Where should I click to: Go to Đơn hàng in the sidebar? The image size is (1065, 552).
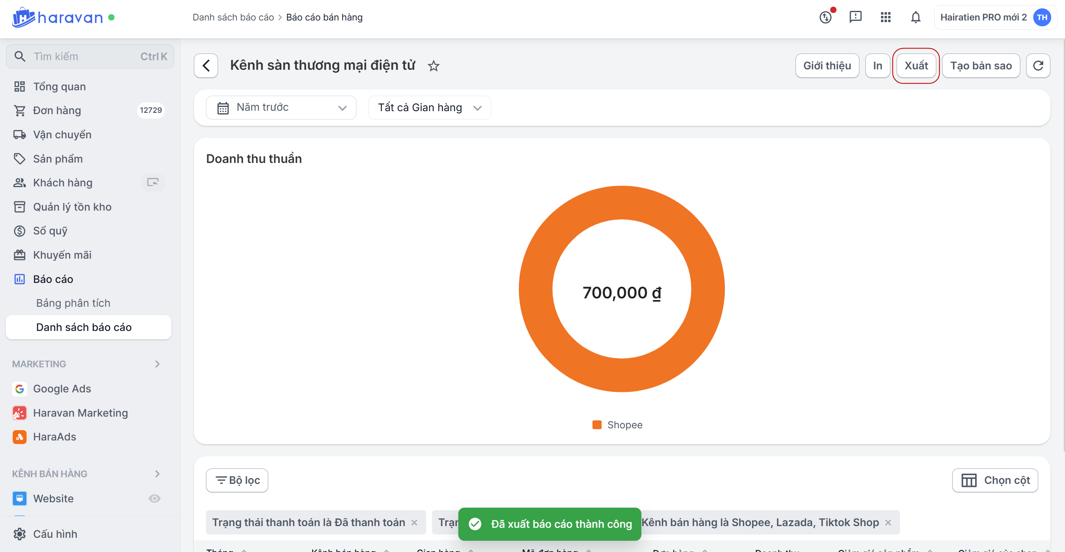click(57, 110)
